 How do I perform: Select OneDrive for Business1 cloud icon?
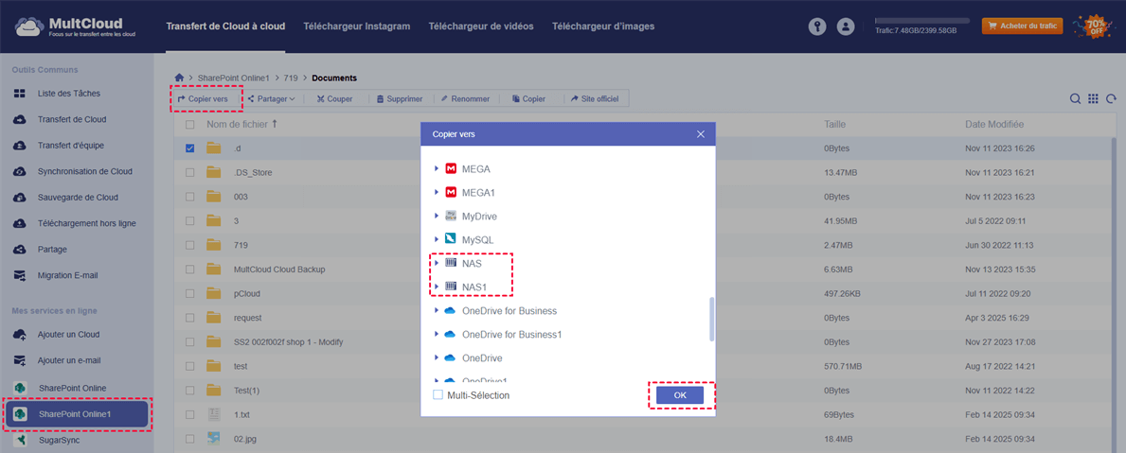[451, 334]
